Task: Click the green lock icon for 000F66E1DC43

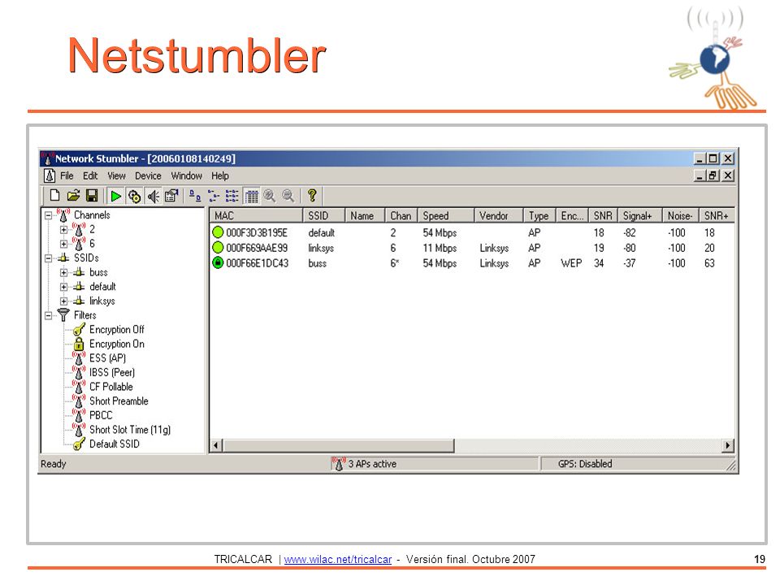Action: point(218,262)
